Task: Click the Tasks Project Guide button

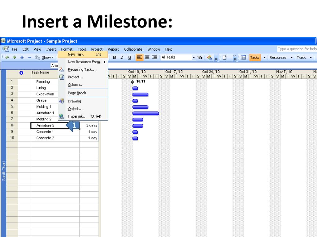Action: click(254, 57)
